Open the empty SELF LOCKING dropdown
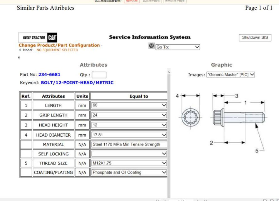 [129, 154]
